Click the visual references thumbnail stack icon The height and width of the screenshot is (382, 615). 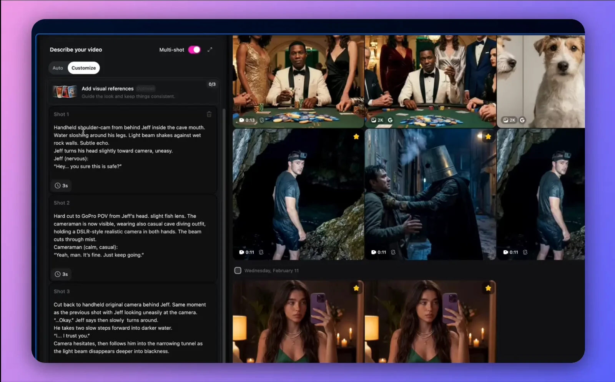coord(64,92)
